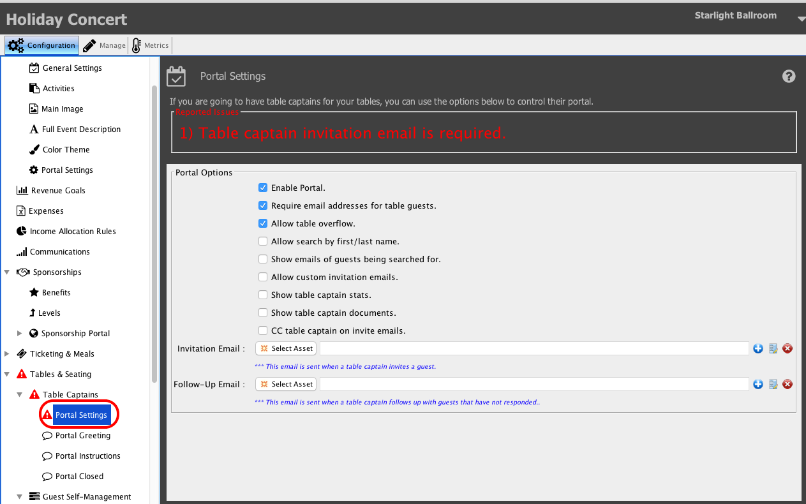Click the Portal Greeting speech bubble icon
This screenshot has height=504, width=806.
47,436
